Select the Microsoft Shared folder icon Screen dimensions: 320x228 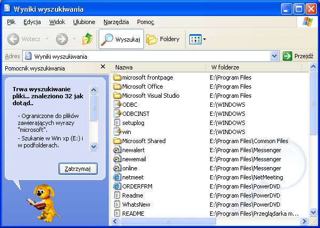tap(117, 141)
